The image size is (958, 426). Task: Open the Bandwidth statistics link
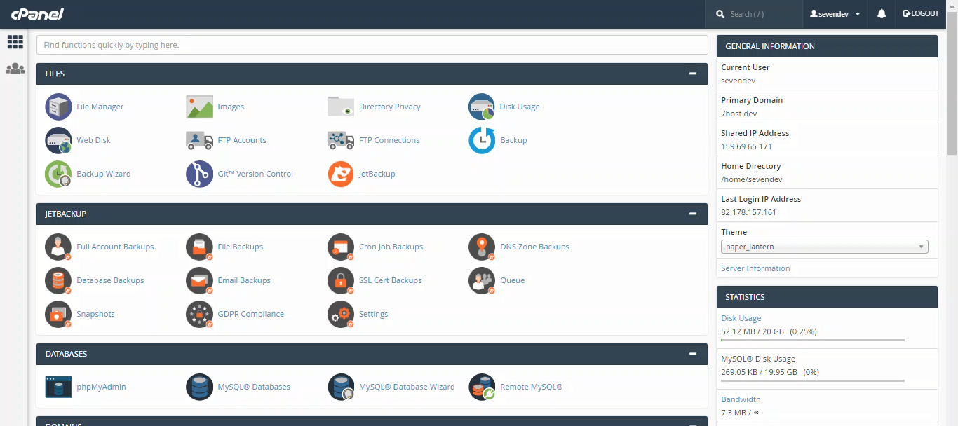[x=741, y=399]
